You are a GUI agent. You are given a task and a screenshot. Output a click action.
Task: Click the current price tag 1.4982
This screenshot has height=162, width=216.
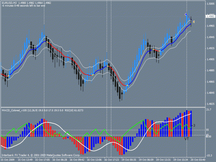coord(210,16)
